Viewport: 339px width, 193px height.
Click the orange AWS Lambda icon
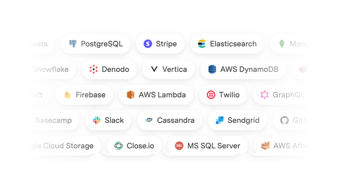tap(131, 95)
